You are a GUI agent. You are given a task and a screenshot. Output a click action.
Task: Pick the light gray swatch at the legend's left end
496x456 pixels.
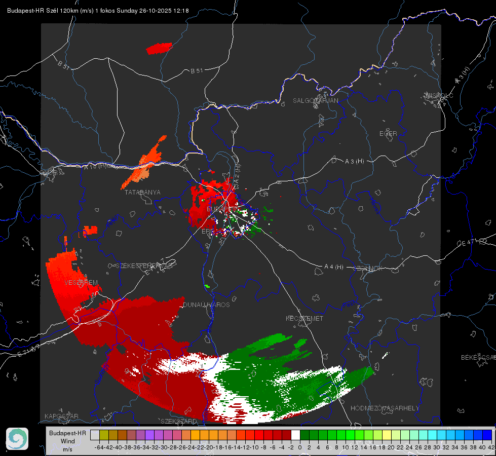95,435
